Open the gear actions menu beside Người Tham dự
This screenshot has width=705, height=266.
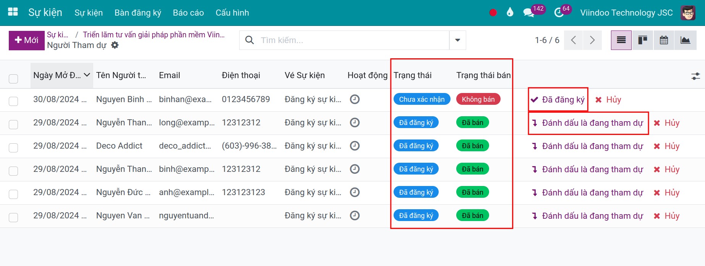coord(115,45)
